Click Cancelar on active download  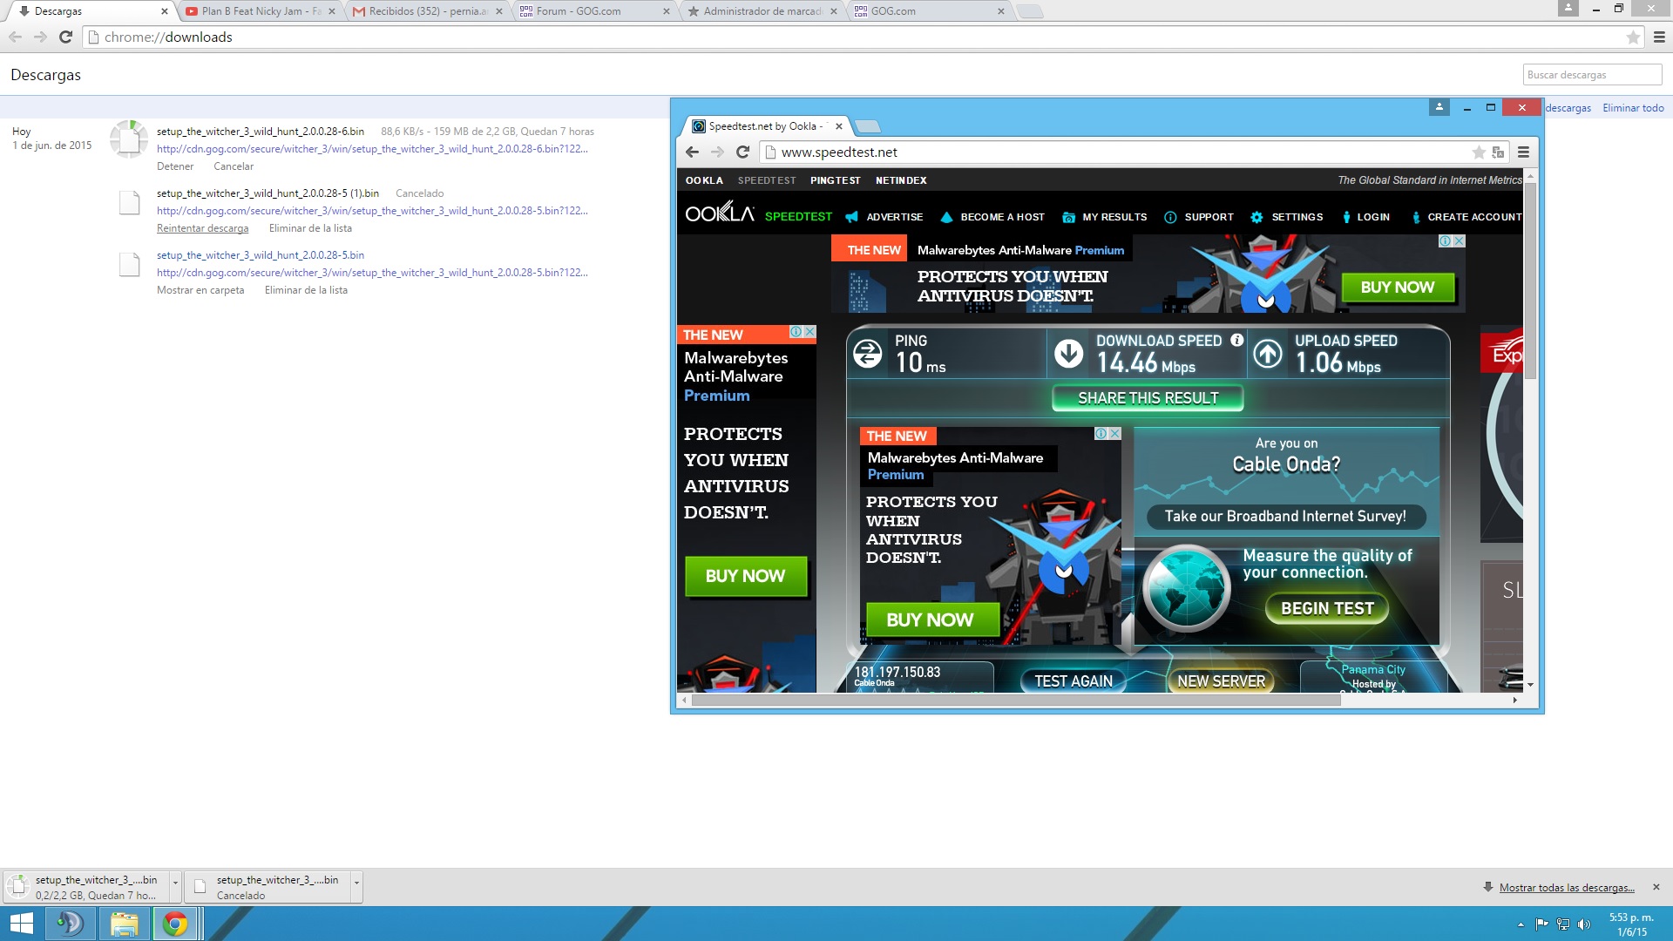tap(234, 166)
